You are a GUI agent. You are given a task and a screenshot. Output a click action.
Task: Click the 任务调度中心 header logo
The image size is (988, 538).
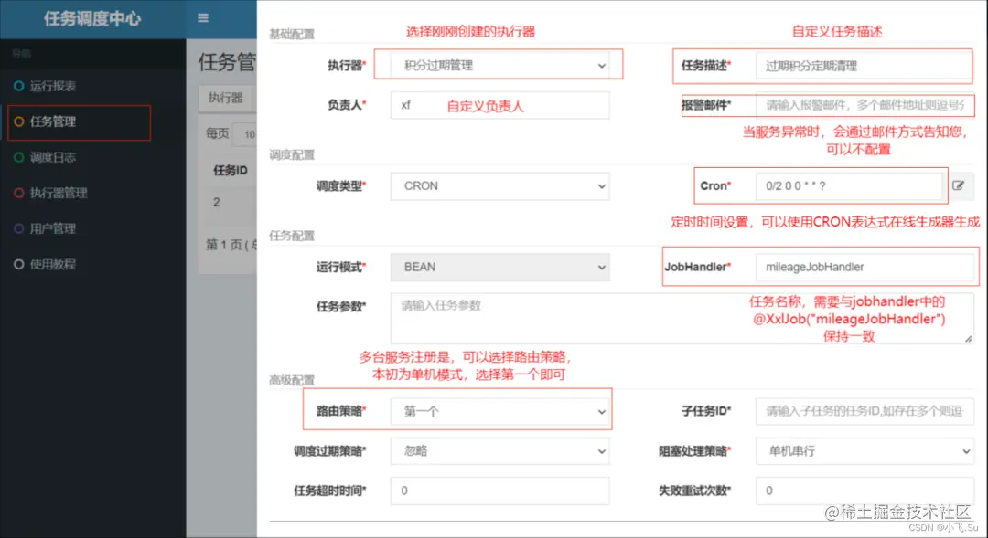[x=91, y=18]
